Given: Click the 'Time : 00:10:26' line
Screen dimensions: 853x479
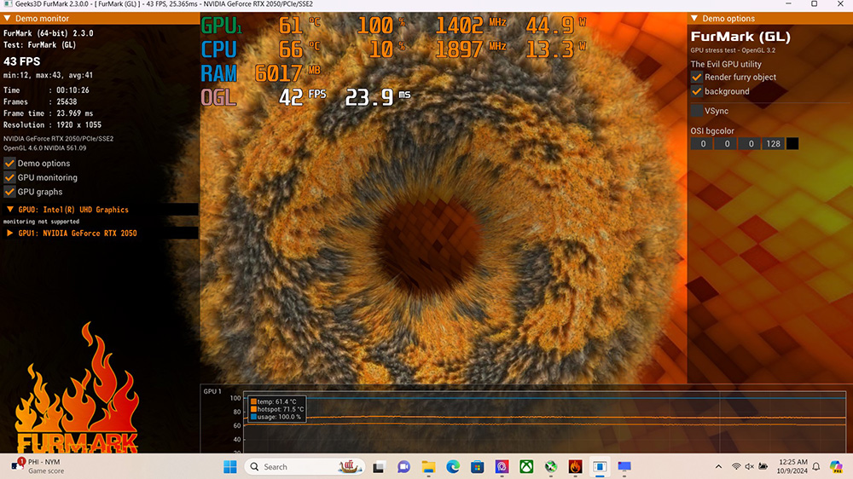Looking at the screenshot, I should point(46,90).
